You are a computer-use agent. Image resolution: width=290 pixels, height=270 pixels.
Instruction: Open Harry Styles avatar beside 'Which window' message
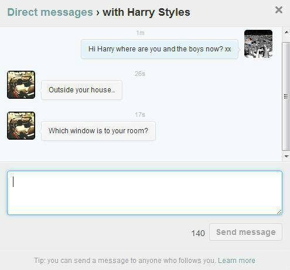pyautogui.click(x=21, y=126)
